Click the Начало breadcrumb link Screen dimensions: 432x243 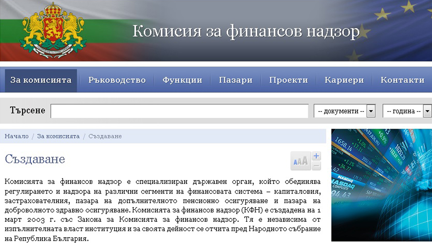(x=17, y=136)
